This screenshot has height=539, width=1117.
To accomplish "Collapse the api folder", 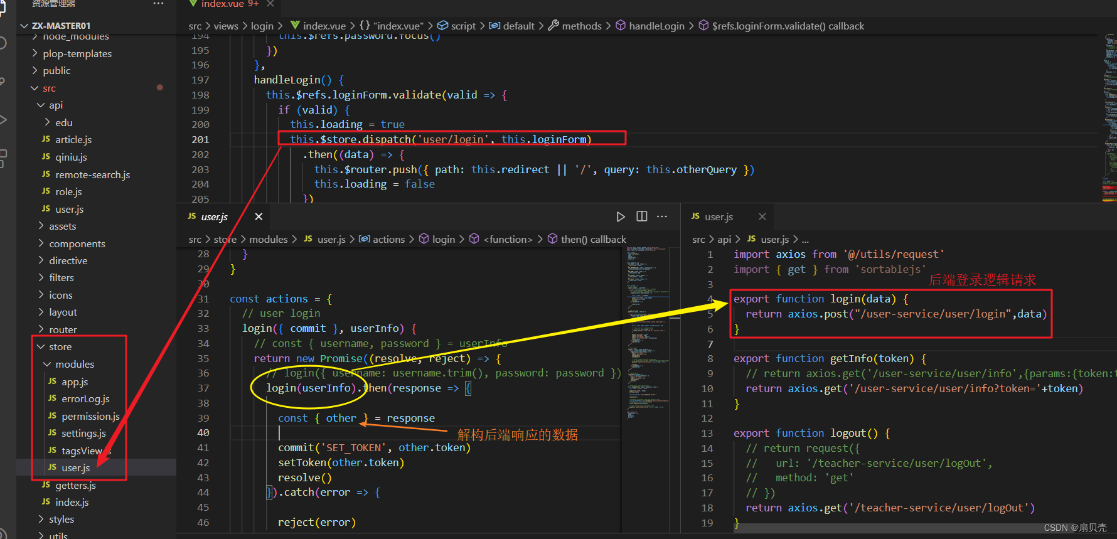I will point(41,105).
